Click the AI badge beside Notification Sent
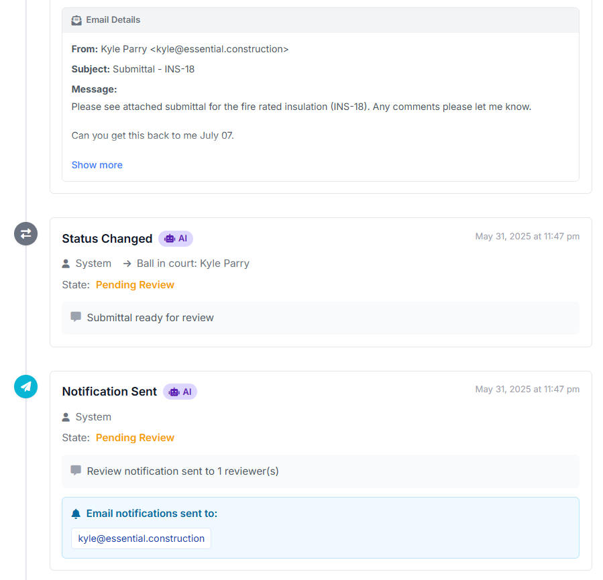The image size is (603, 580). coord(180,392)
